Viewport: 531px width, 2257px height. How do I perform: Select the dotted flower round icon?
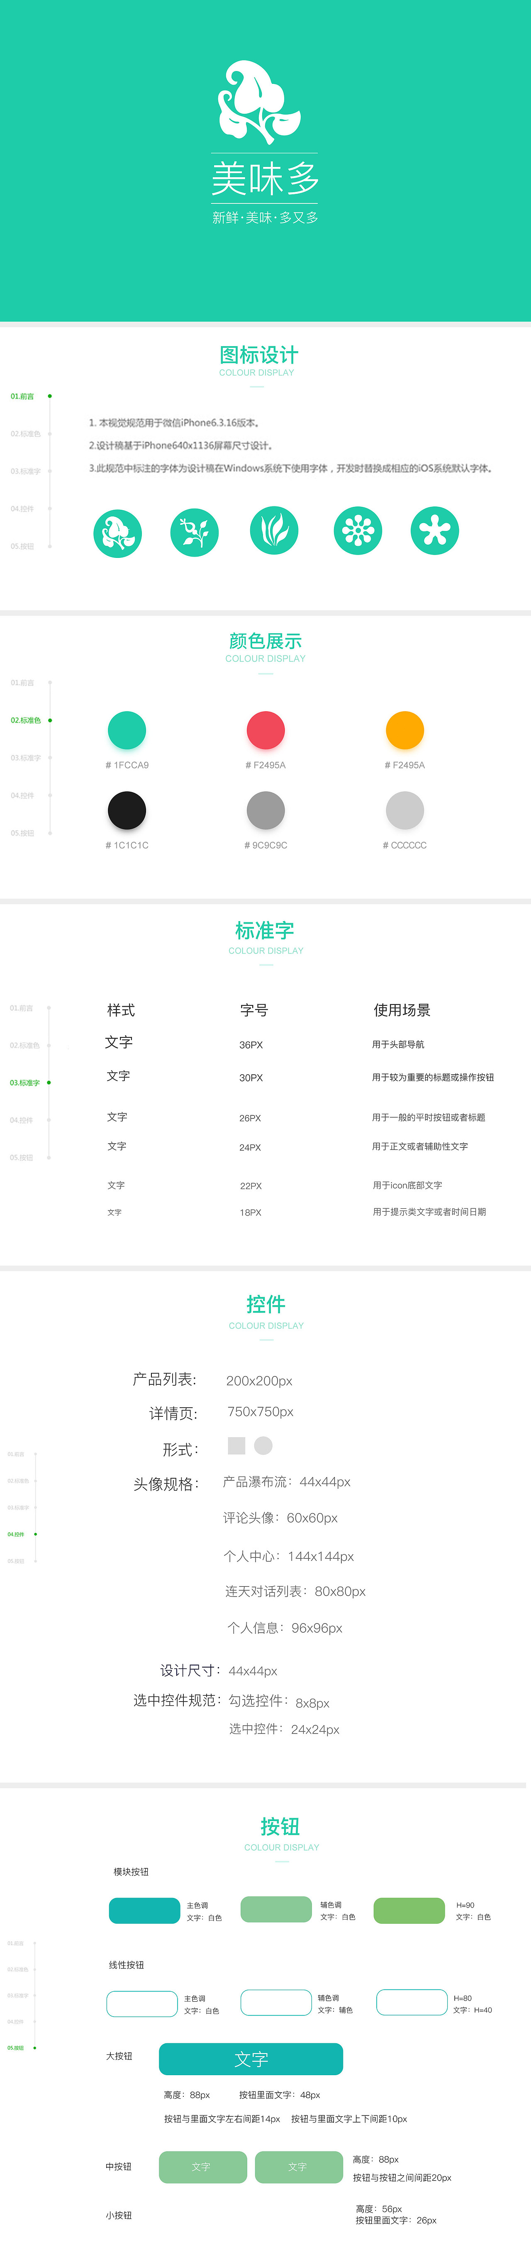358,531
